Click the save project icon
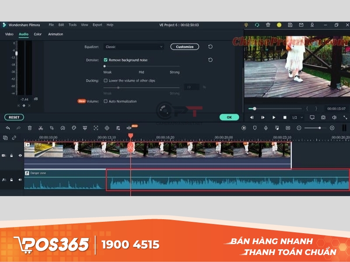The image size is (350, 262). tap(290, 25)
